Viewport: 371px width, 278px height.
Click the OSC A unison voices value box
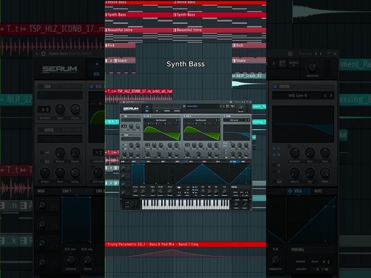[148, 145]
